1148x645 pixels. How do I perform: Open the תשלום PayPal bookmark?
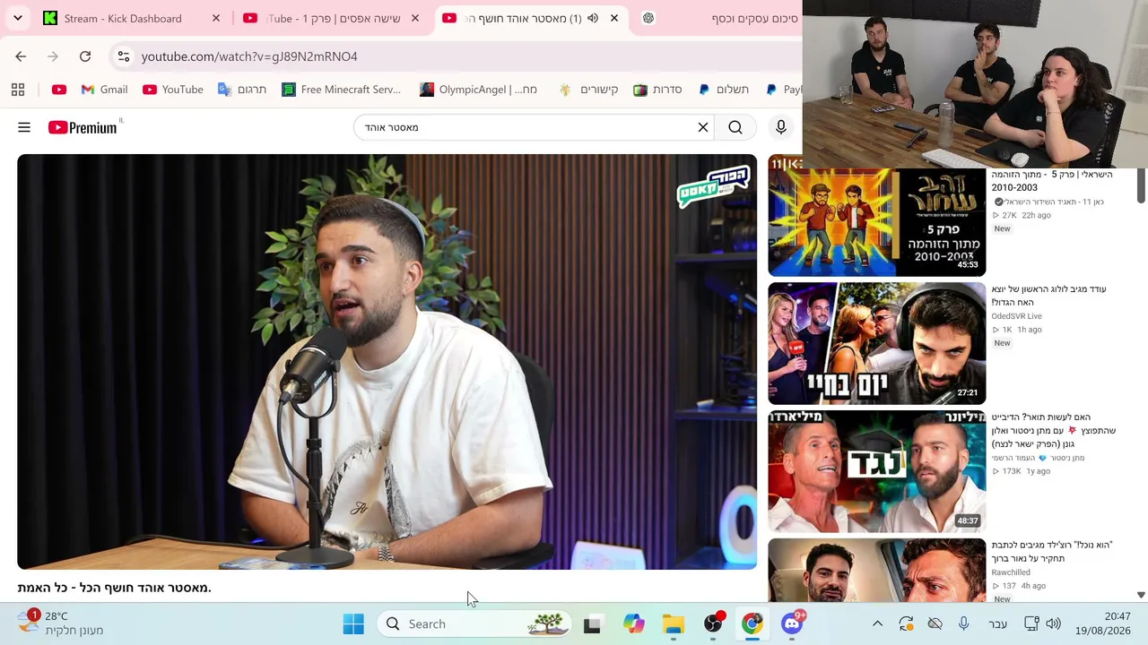723,90
